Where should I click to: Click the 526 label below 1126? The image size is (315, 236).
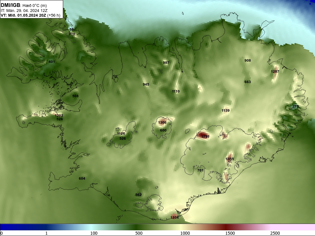tap(123, 138)
